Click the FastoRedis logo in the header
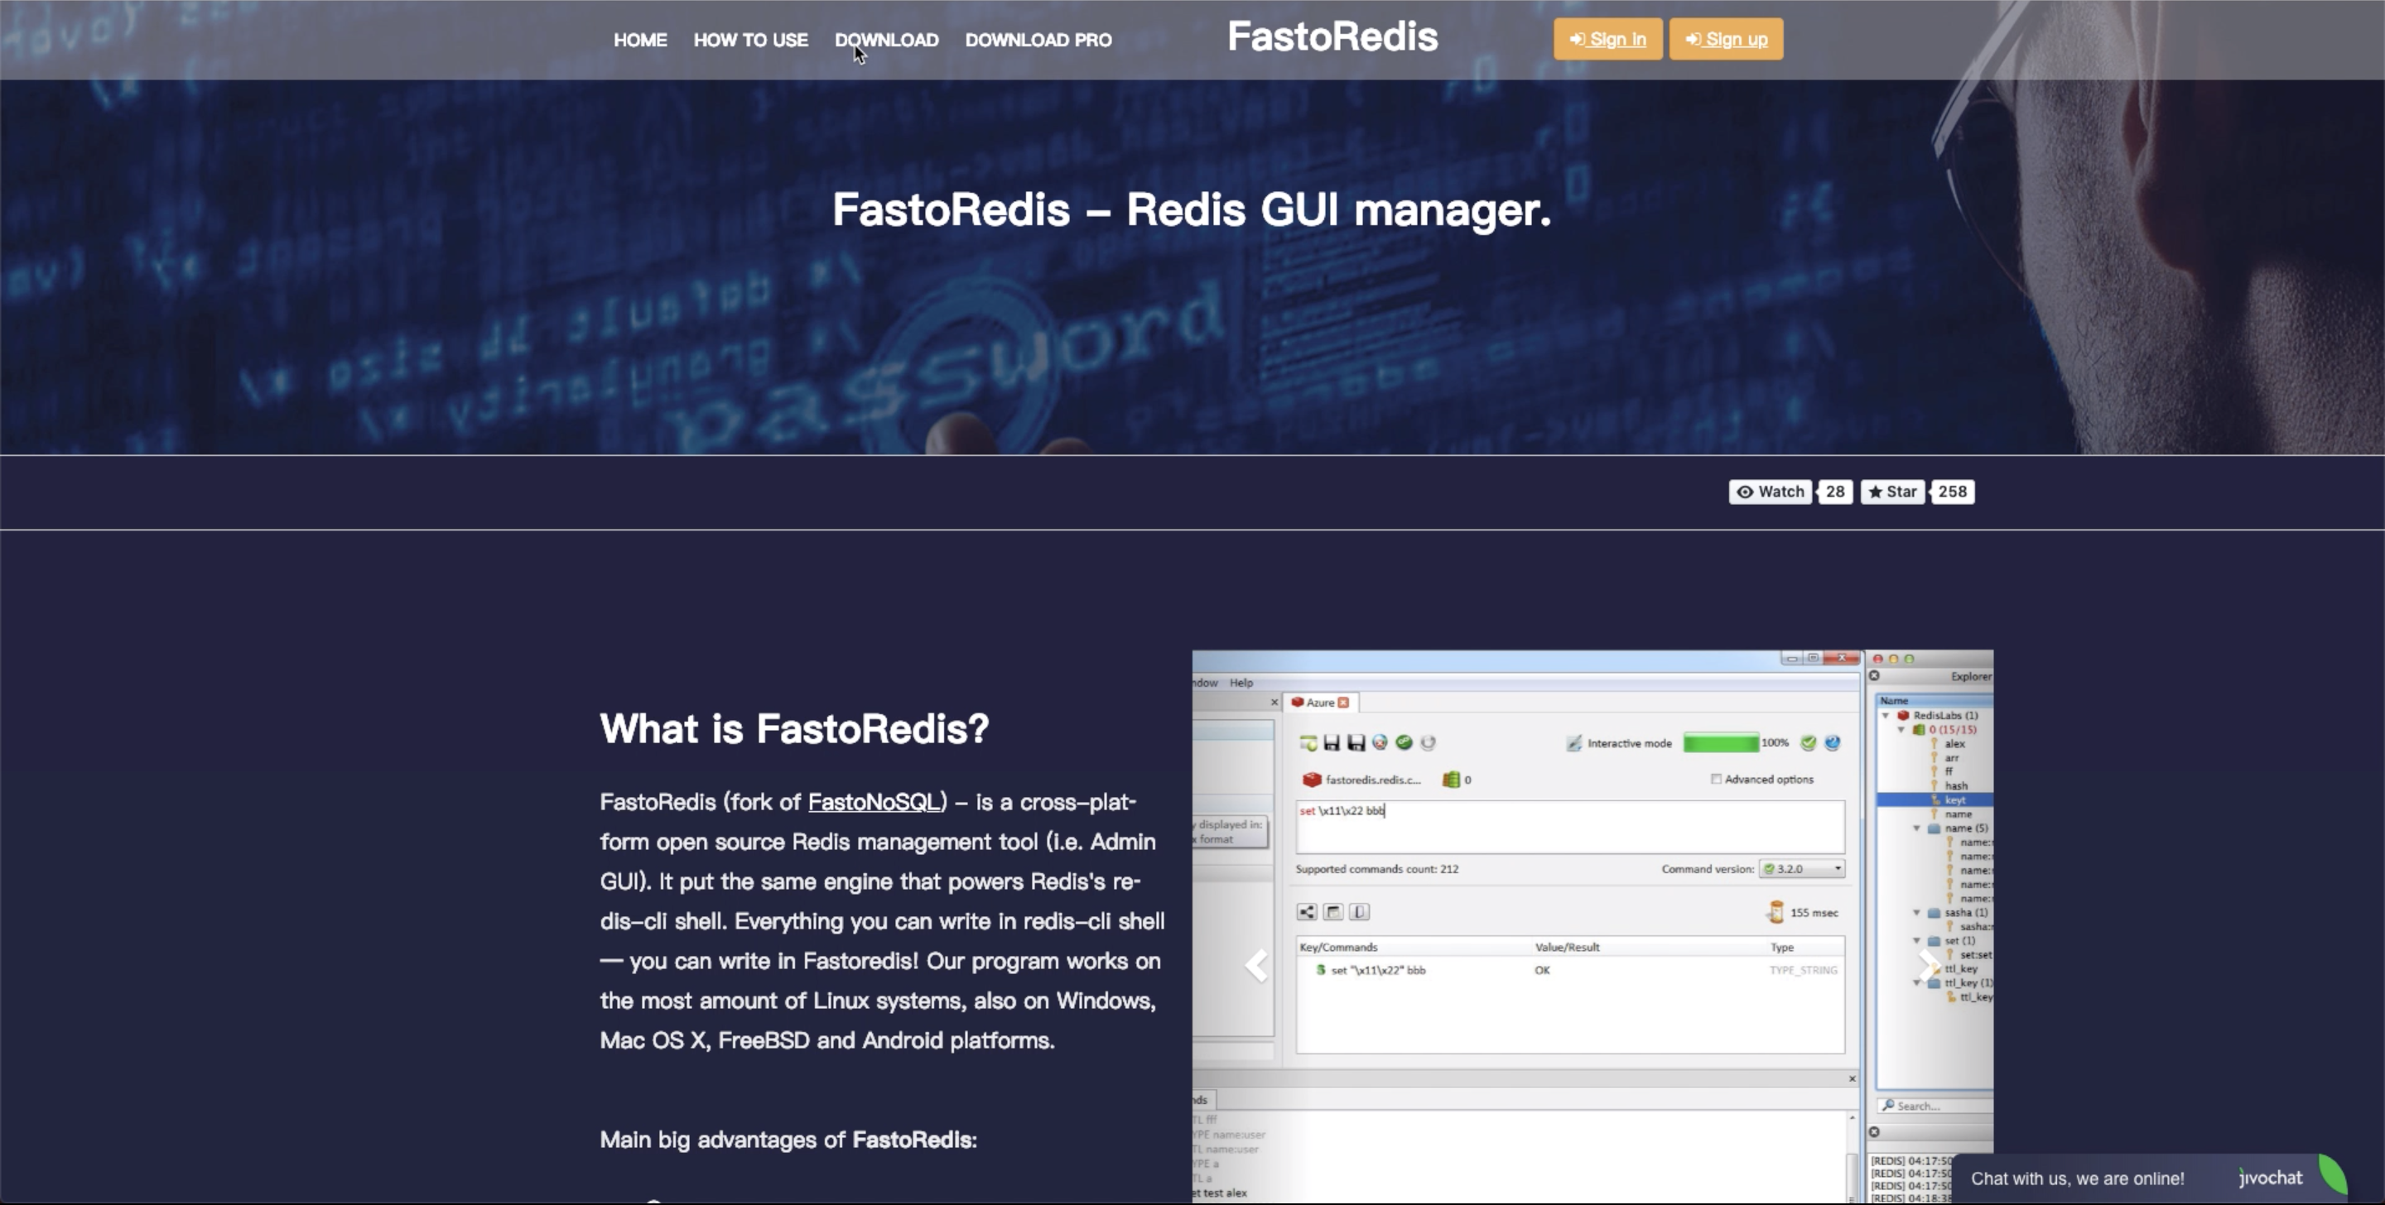This screenshot has height=1205, width=2385. [x=1332, y=37]
